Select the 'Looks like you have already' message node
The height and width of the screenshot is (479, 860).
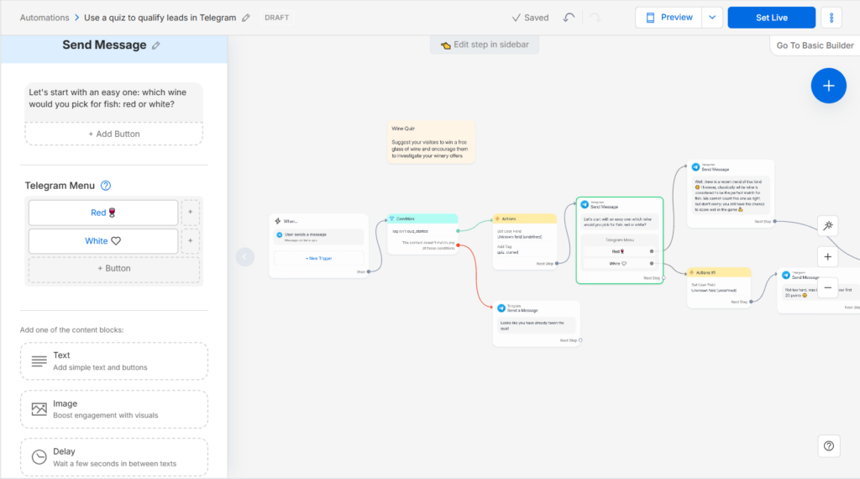click(537, 324)
